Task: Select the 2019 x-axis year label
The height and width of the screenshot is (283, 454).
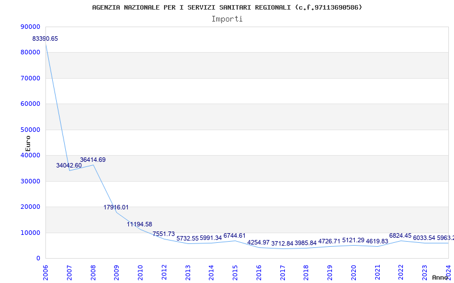Action: [330, 273]
